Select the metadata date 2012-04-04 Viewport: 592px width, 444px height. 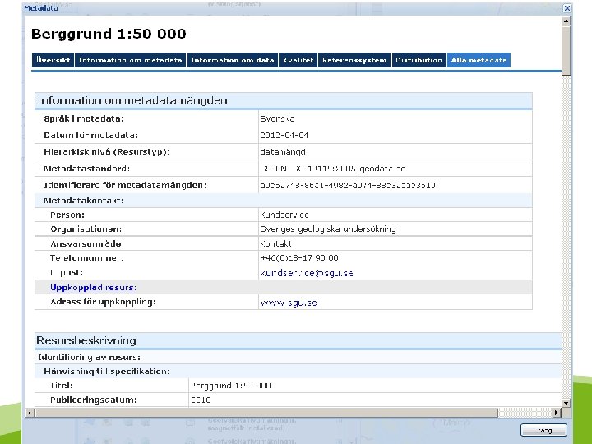(x=284, y=135)
